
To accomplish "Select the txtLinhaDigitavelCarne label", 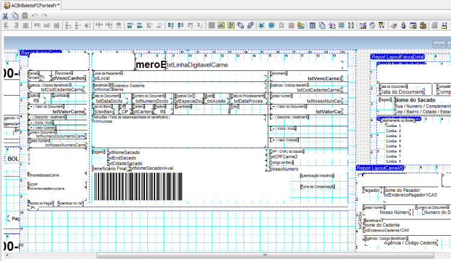I will pyautogui.click(x=197, y=65).
